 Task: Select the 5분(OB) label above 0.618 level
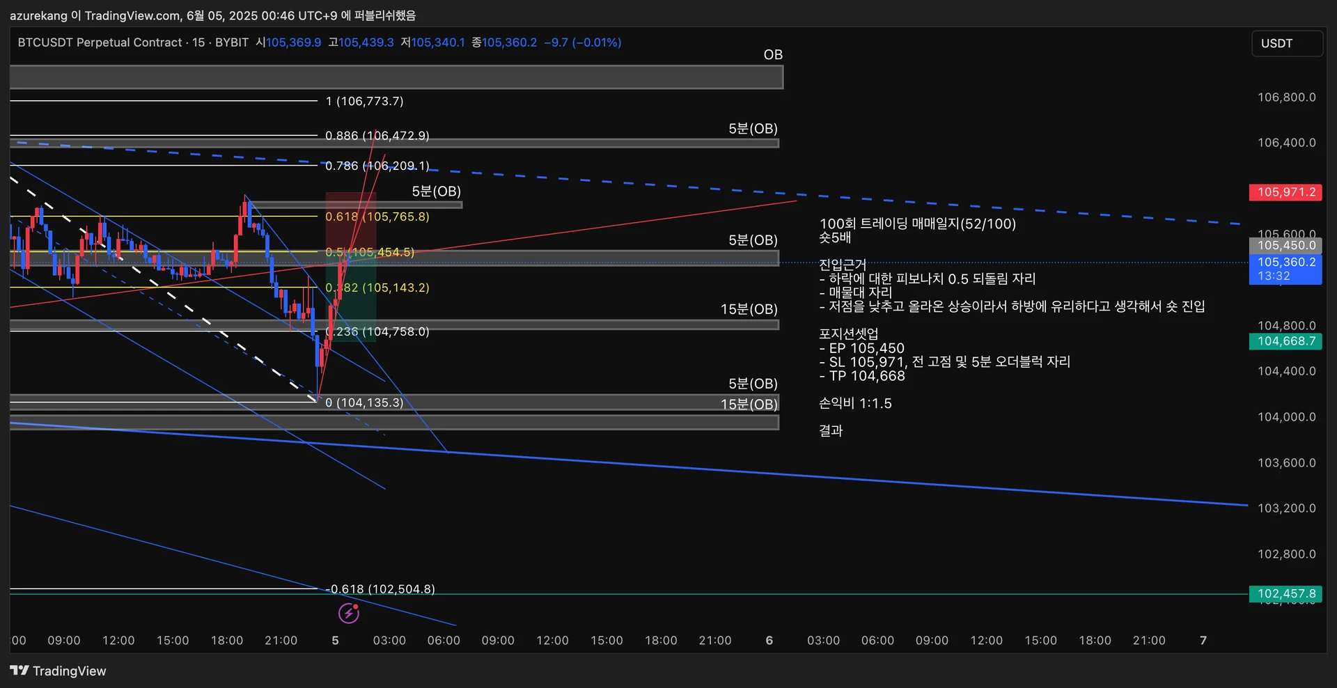point(436,191)
